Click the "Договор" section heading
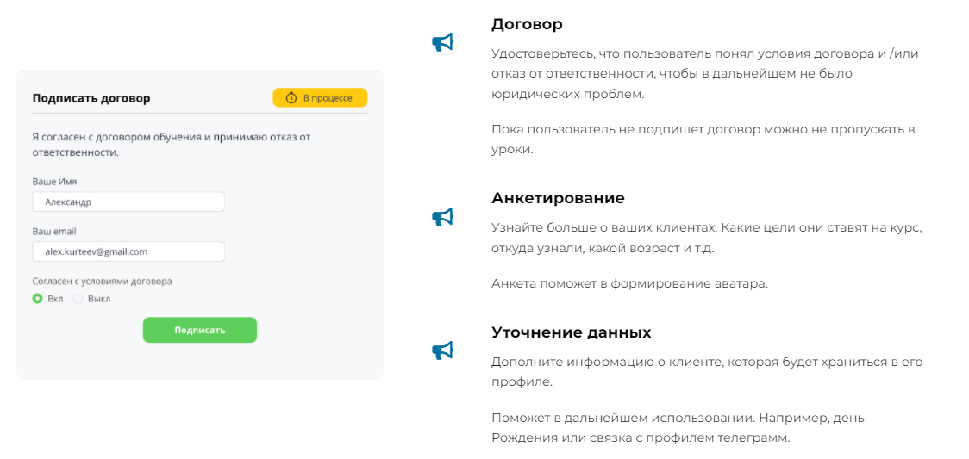Screen dimensions: 969x459 (527, 24)
